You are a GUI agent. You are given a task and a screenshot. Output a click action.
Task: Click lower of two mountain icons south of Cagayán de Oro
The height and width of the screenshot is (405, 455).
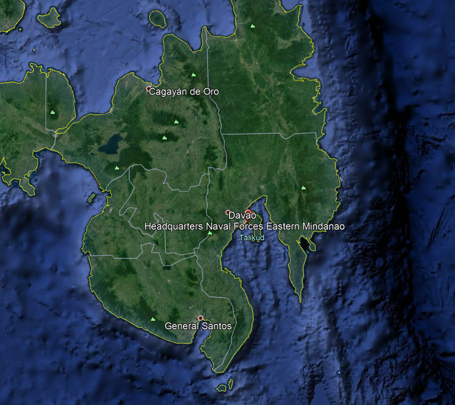(164, 138)
